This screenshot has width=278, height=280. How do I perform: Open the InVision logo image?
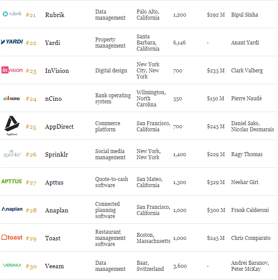click(12, 70)
